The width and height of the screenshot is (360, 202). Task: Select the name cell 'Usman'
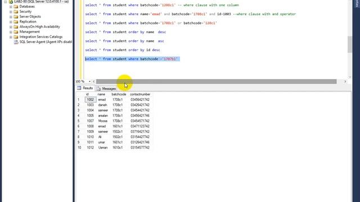(x=103, y=148)
